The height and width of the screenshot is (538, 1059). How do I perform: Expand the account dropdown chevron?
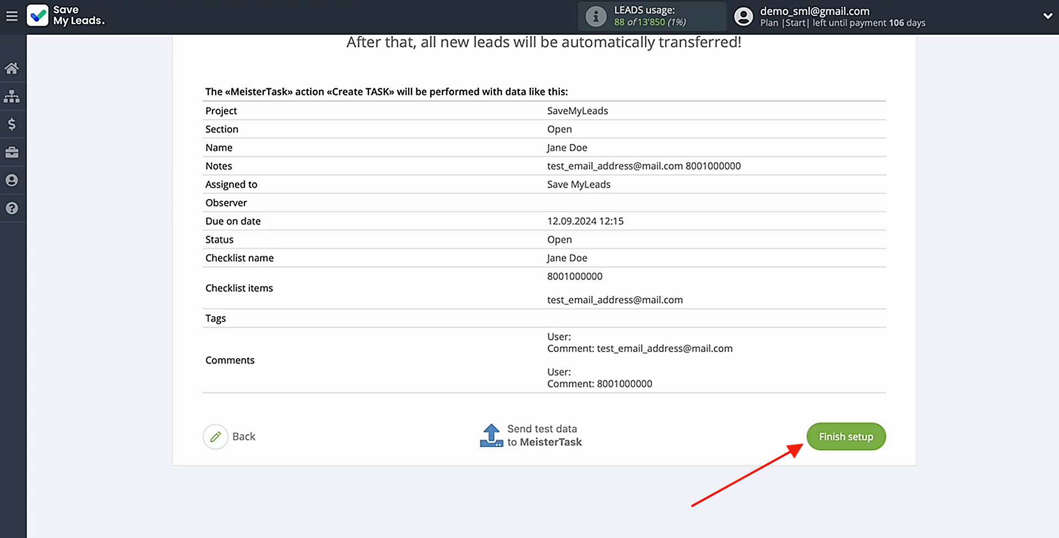pyautogui.click(x=1047, y=16)
